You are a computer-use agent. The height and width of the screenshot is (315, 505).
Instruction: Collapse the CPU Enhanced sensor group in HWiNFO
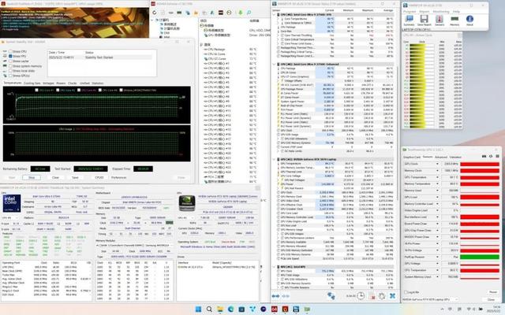click(x=275, y=65)
